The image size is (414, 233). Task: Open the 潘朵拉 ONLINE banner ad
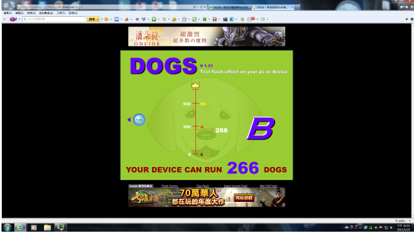[x=206, y=36]
